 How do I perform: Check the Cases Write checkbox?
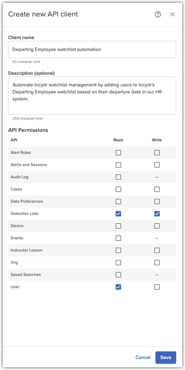[x=157, y=189]
